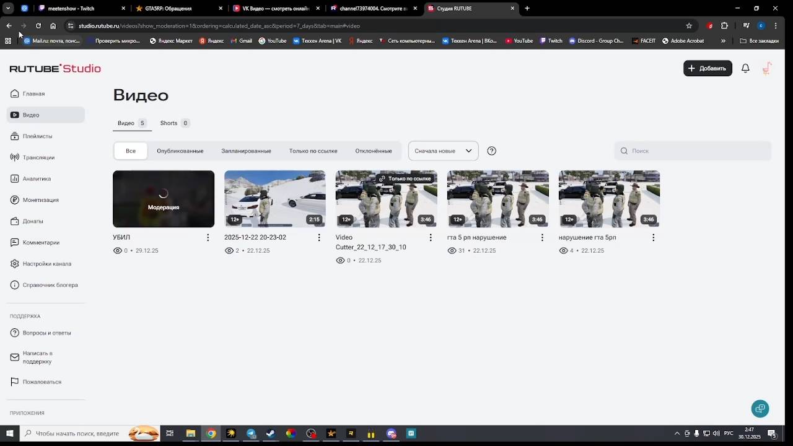Select the Видео tab with count 5
Viewport: 793px width, 446px height.
132,123
